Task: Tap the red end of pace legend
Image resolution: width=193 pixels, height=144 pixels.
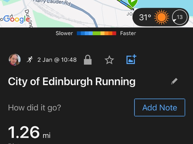Action: point(114,33)
